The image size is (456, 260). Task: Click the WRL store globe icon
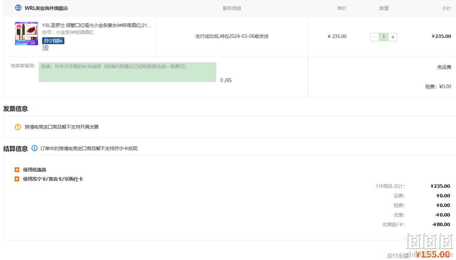tap(18, 8)
